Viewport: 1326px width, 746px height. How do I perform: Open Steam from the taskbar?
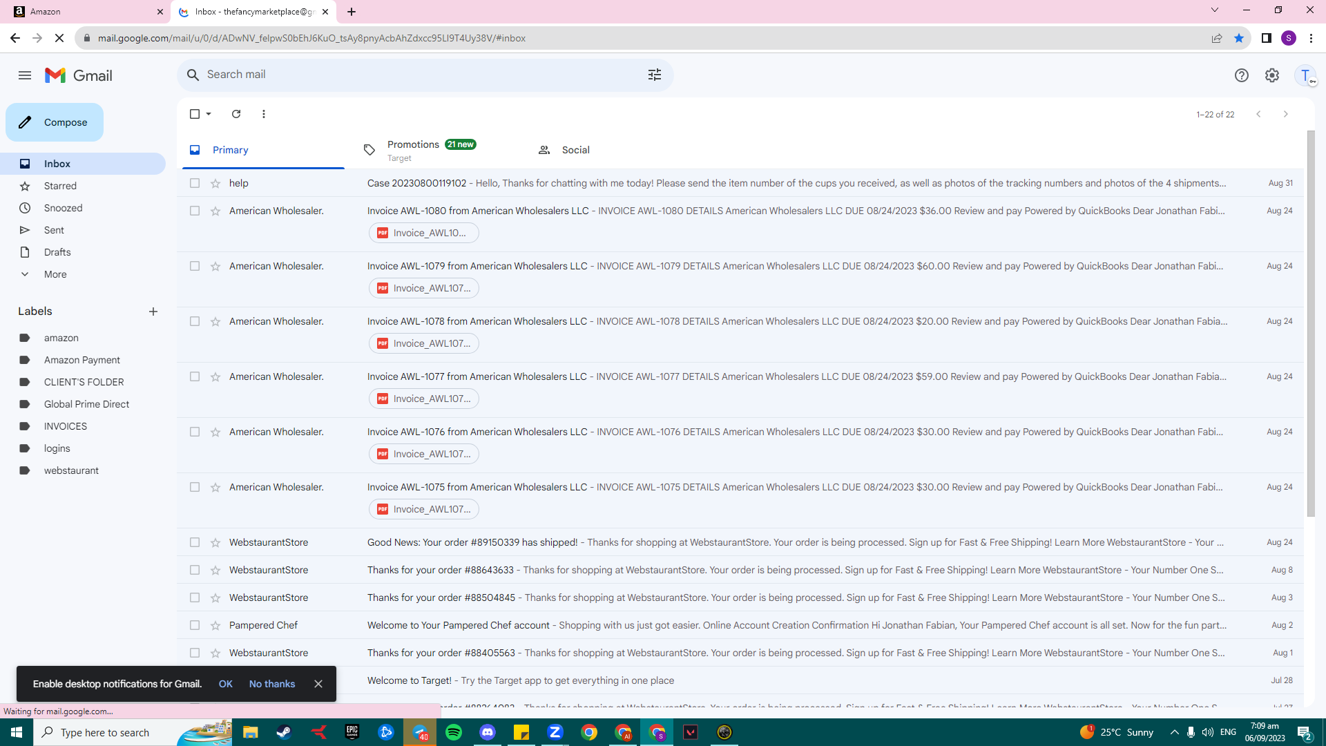284,732
